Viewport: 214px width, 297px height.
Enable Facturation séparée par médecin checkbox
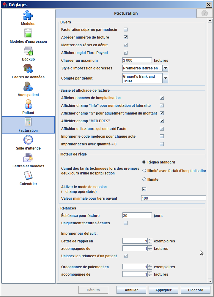tap(125, 30)
